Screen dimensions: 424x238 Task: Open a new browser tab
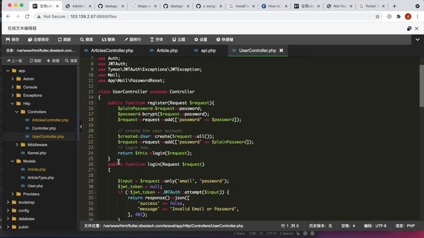[x=394, y=6]
